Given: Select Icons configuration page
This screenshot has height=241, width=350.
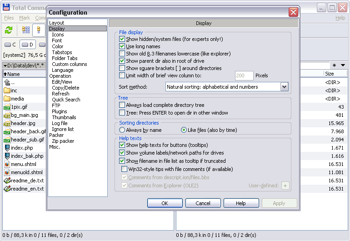Looking at the screenshot, I should (x=58, y=35).
